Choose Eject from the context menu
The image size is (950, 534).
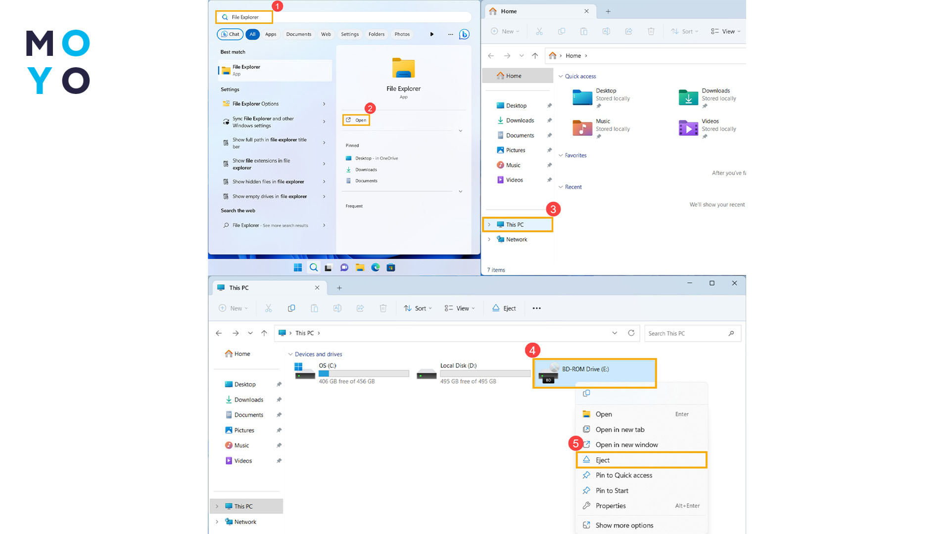[x=642, y=460]
